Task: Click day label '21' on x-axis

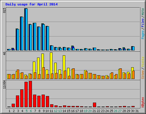Action: [x=94, y=111]
